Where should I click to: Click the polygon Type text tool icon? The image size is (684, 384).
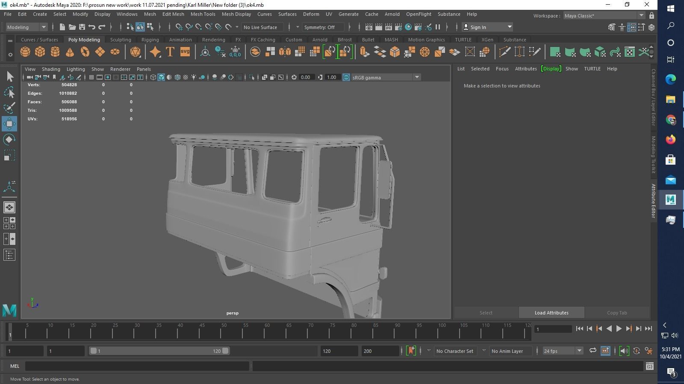coord(170,52)
